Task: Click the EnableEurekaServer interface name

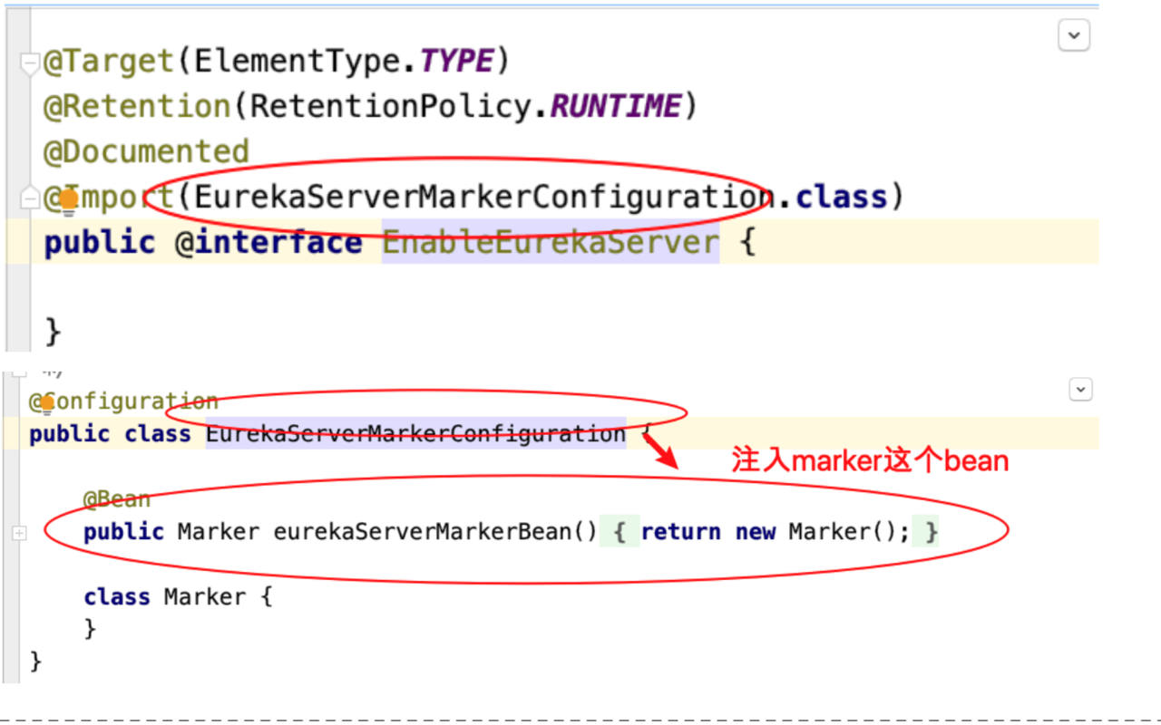Action: coord(550,243)
